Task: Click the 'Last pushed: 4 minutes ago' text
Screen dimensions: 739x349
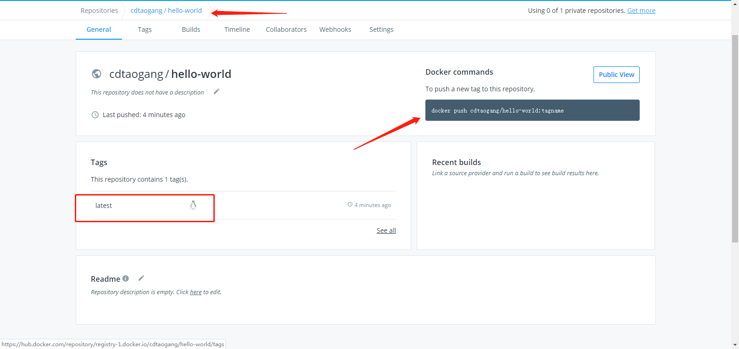Action: [144, 115]
